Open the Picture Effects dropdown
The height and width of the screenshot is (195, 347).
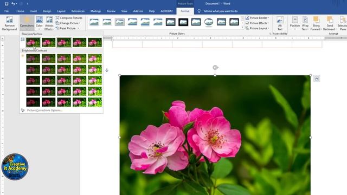click(257, 23)
